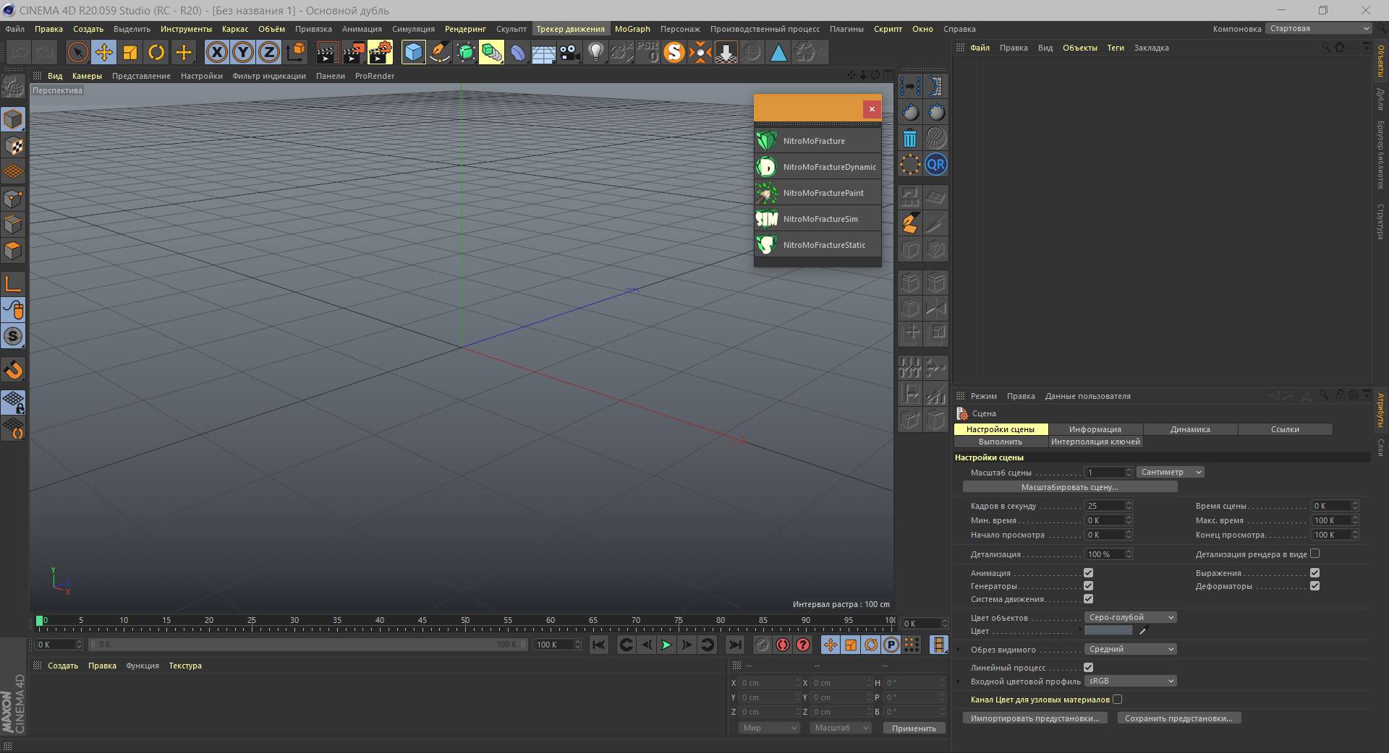Play the animation forward
Viewport: 1389px width, 753px height.
(x=666, y=645)
